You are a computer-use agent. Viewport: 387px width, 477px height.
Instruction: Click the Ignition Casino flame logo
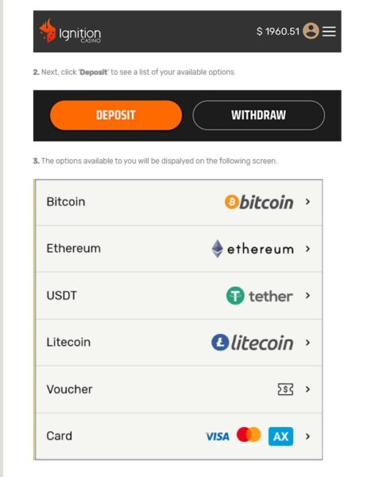click(x=48, y=30)
